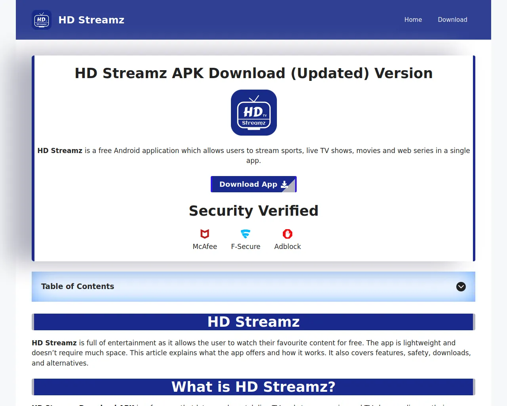Viewport: 507px width, 406px height.
Task: Click the HD Streamz section heading bar
Action: 253,322
